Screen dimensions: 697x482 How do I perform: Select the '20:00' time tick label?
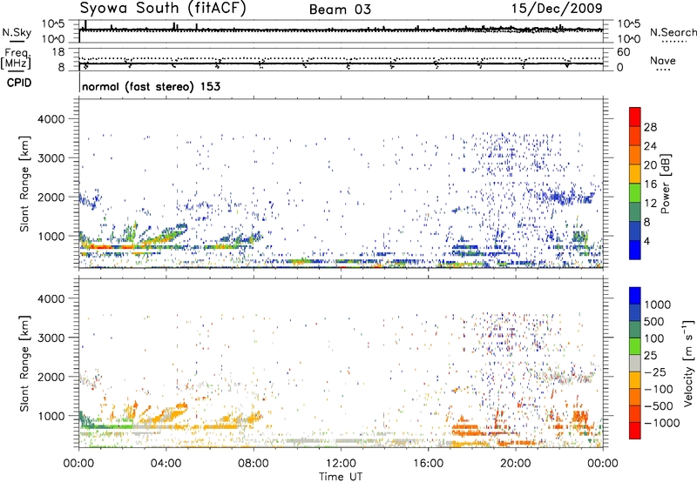(515, 464)
